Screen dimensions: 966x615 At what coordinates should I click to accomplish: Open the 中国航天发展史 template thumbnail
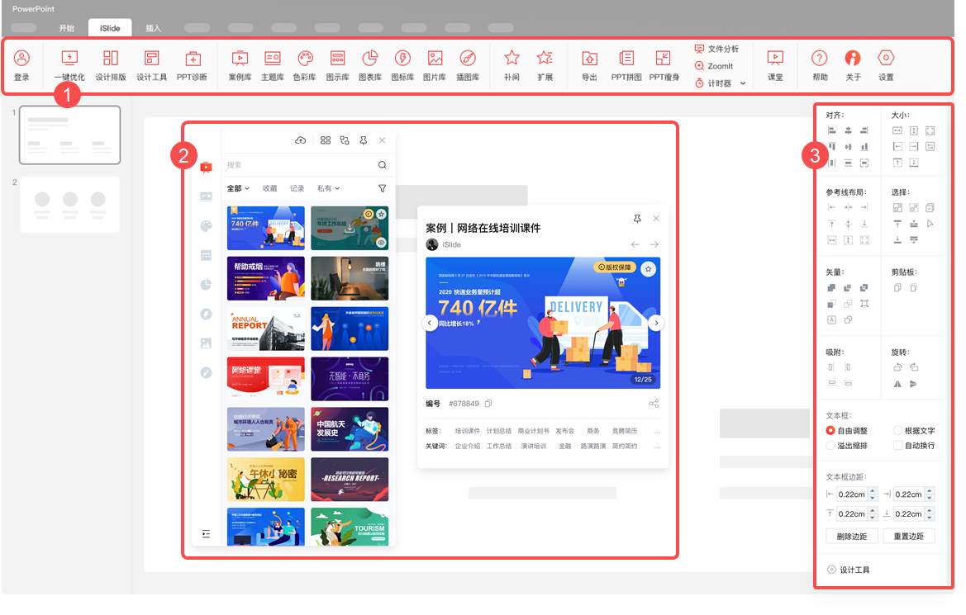click(350, 429)
